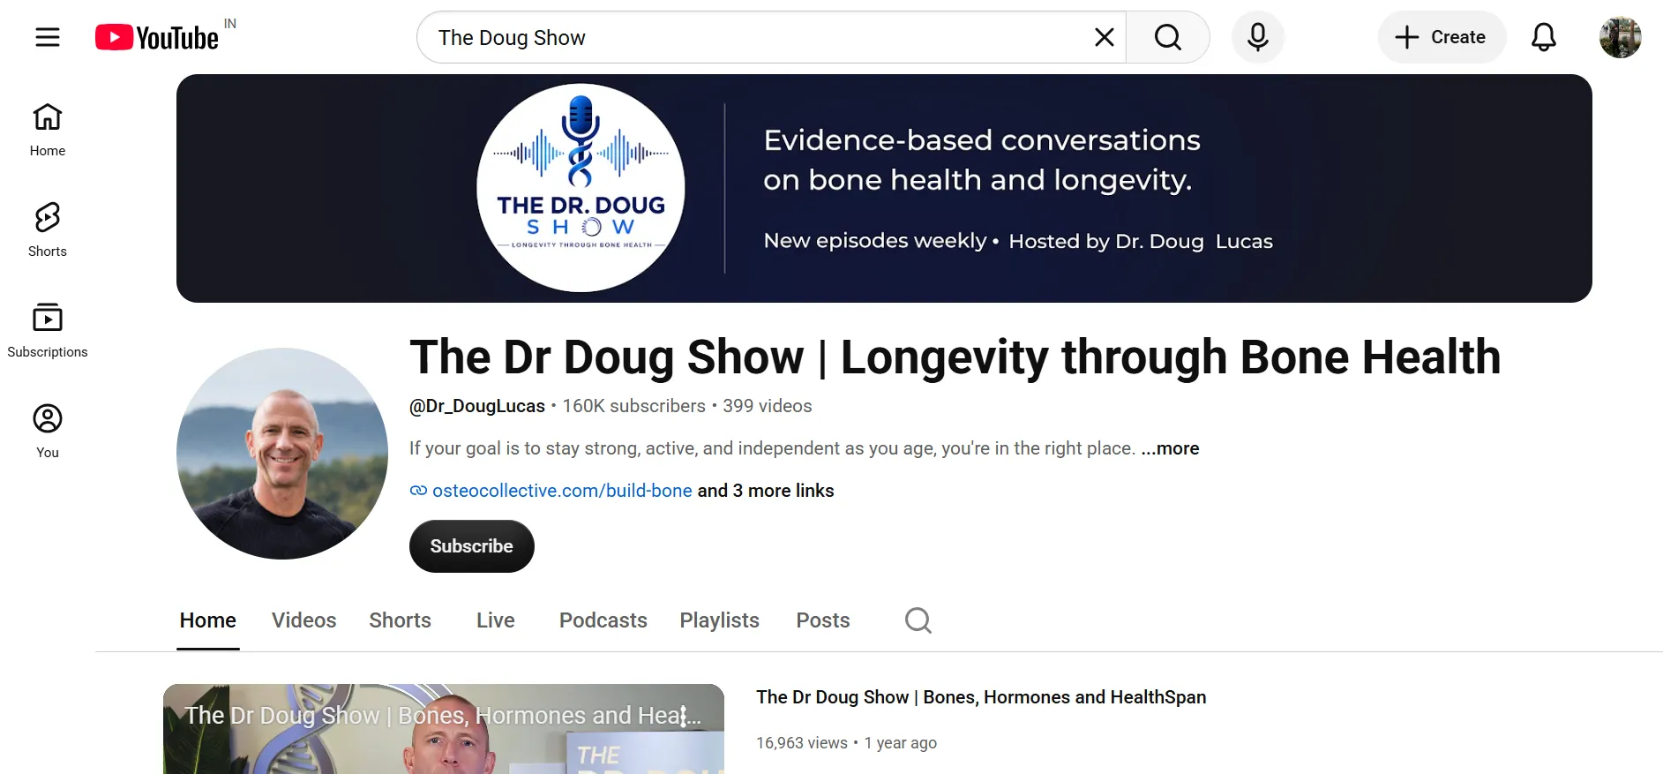
Task: Open the Create menu
Action: pos(1442,37)
